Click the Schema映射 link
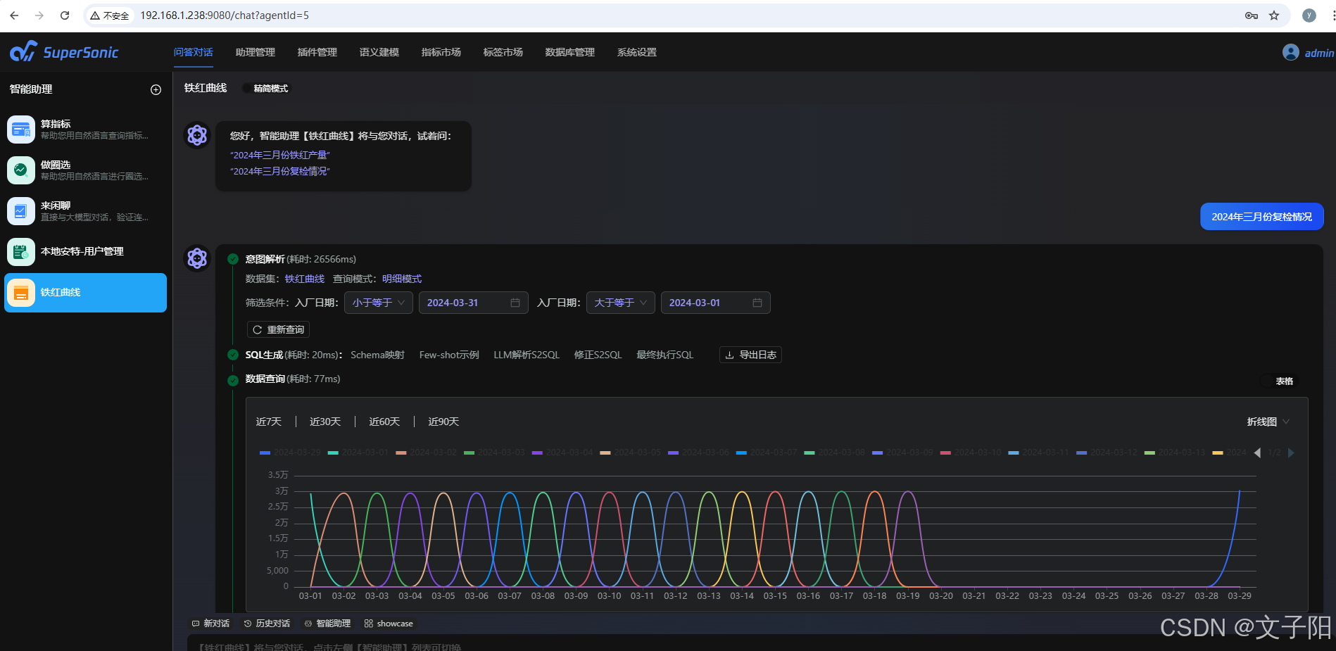 point(378,355)
